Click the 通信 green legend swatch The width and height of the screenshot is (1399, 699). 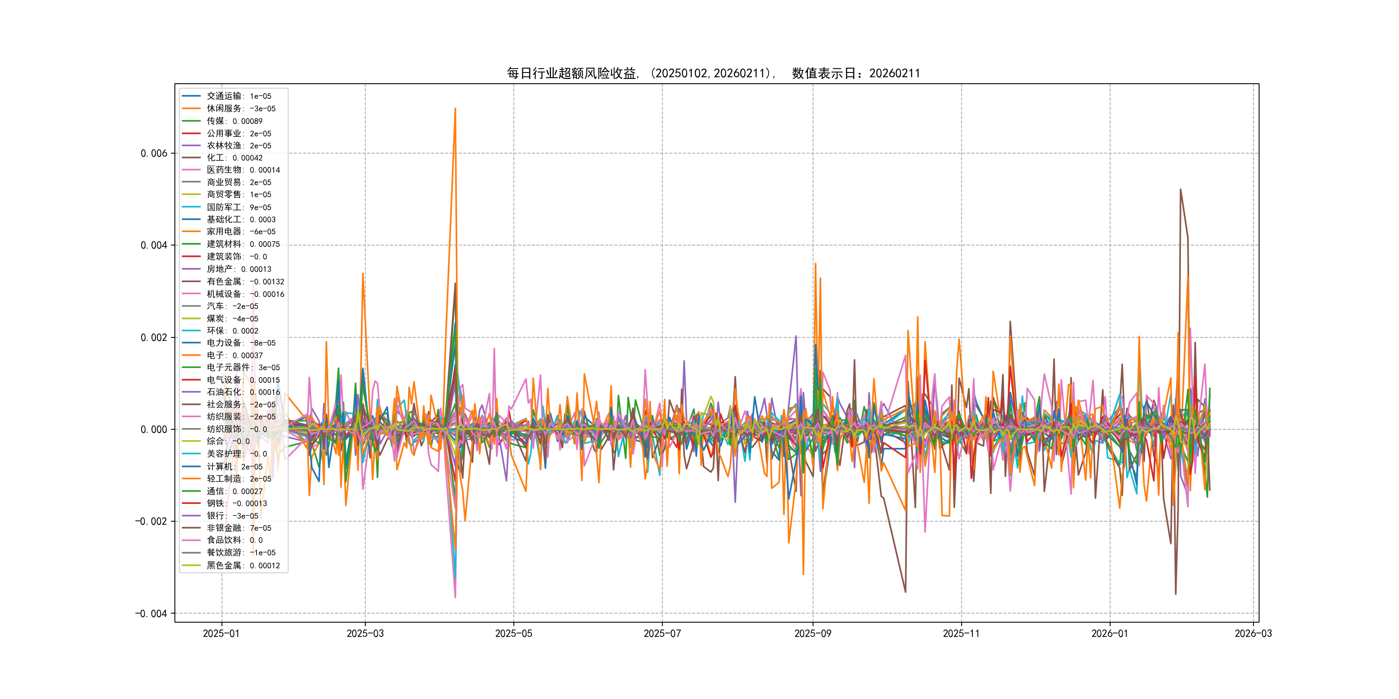coord(191,491)
